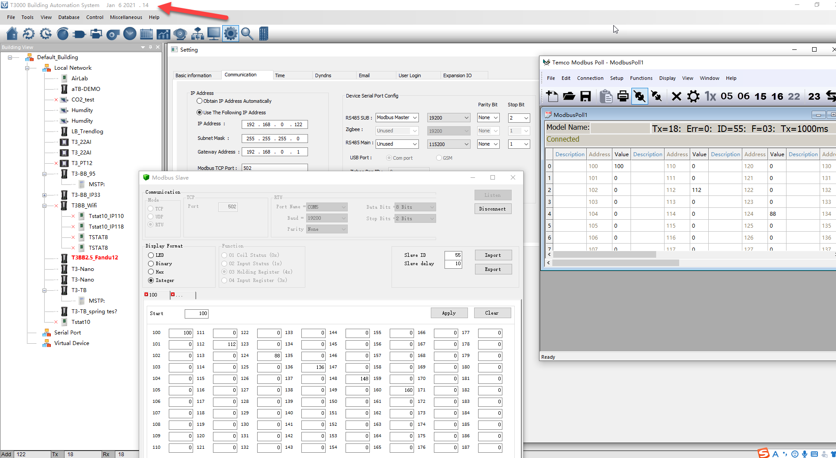Image resolution: width=836 pixels, height=458 pixels.
Task: Open the calendar schedule toolbar icon
Action: click(146, 34)
